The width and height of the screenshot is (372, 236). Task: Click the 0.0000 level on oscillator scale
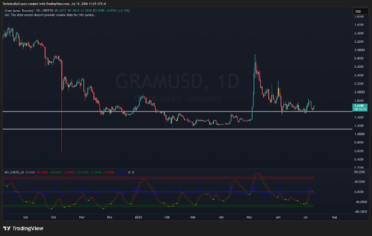coord(359,192)
